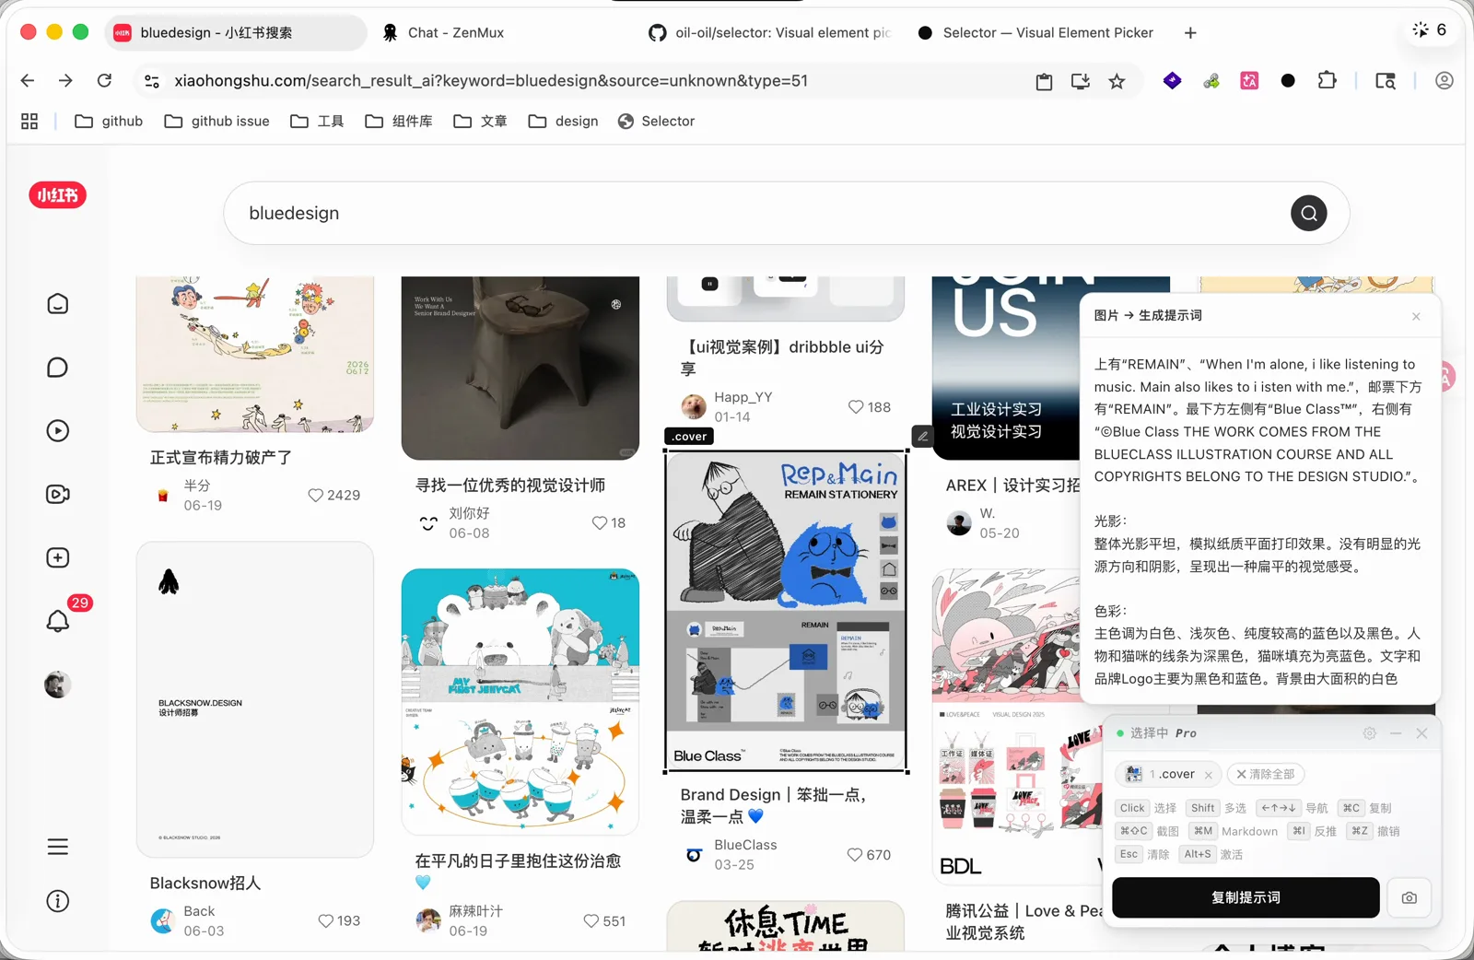This screenshot has width=1474, height=960.
Task: Click the info circle icon in sidebar
Action: (x=57, y=901)
